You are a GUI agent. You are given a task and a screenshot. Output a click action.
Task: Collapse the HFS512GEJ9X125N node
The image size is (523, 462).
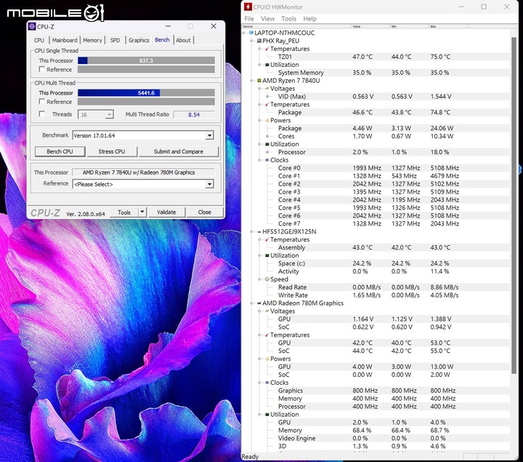coord(252,231)
